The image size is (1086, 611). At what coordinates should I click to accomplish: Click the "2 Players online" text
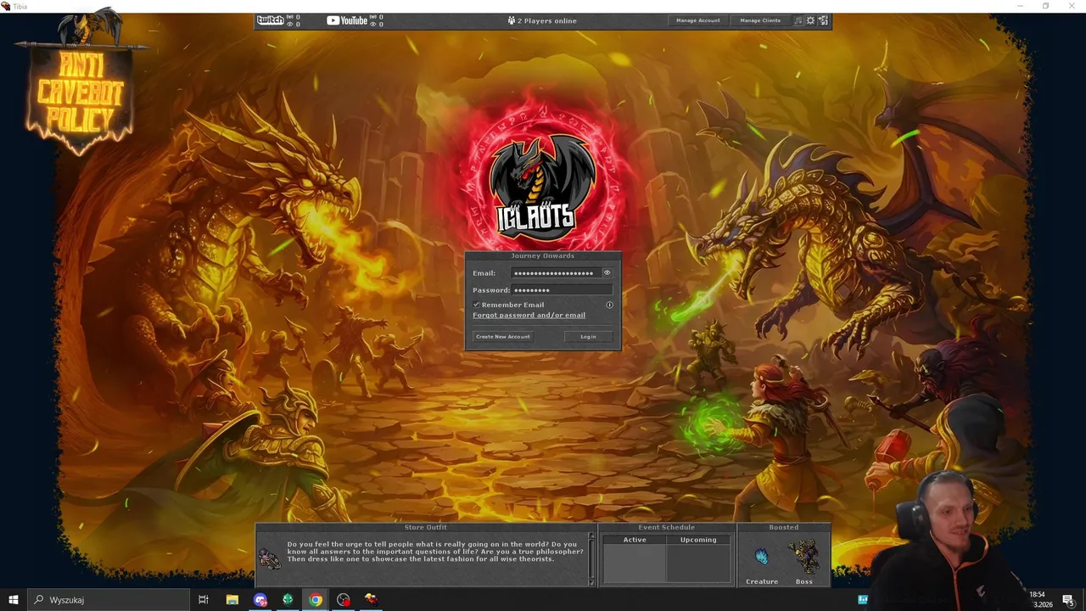click(x=547, y=20)
